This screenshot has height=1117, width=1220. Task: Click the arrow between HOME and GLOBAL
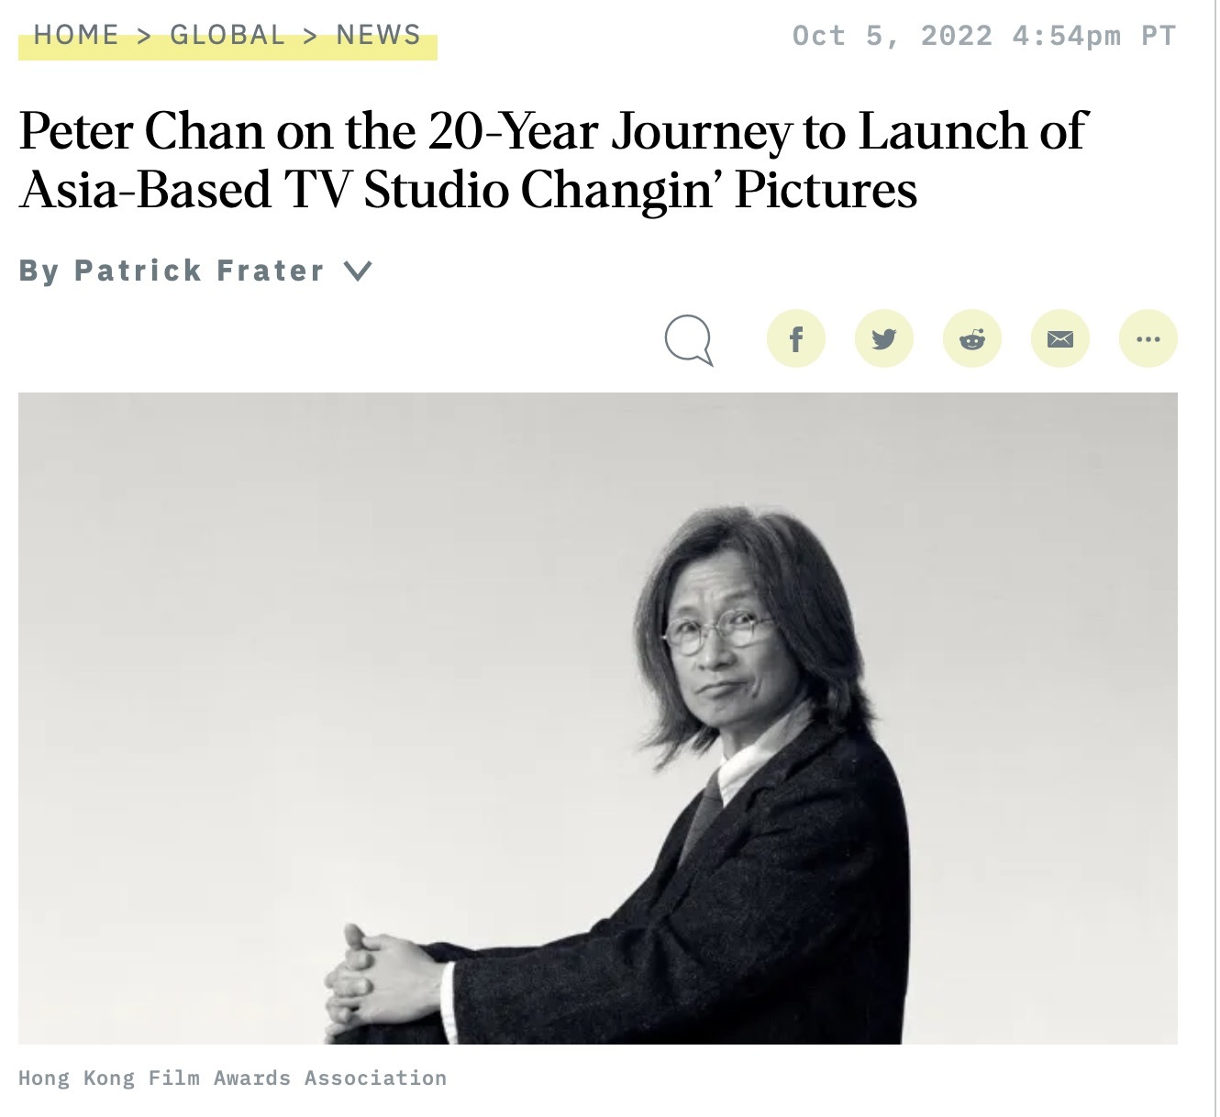(144, 36)
